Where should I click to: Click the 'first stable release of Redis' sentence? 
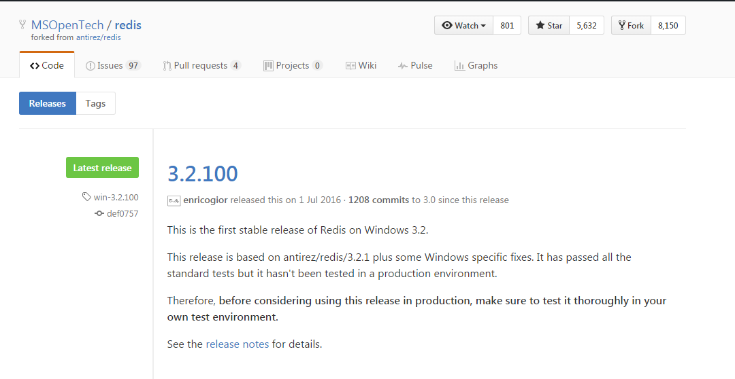[x=297, y=230]
